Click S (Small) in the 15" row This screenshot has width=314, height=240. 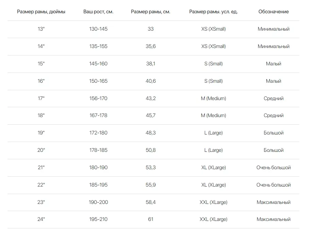pos(214,64)
